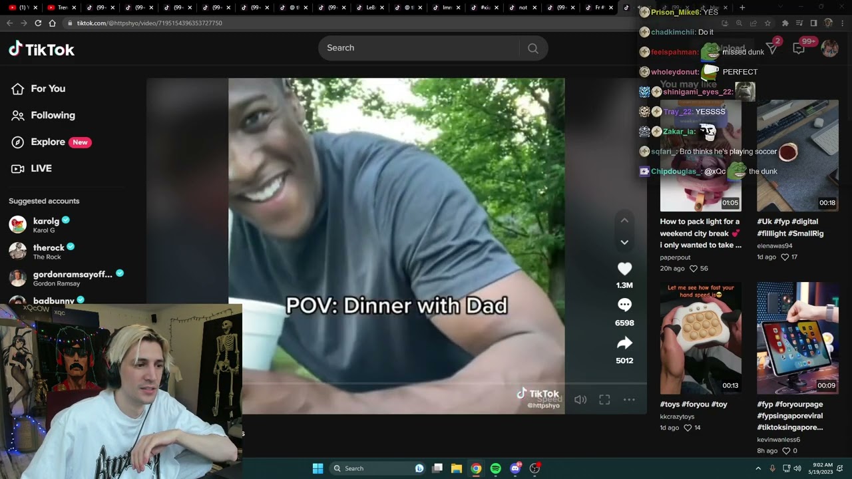
Task: Open the first YouTube browser tab
Action: pyautogui.click(x=22, y=8)
